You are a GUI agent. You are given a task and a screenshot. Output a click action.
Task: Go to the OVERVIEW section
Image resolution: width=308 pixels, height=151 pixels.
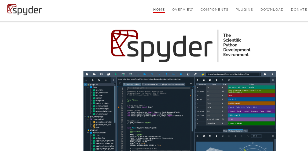click(183, 10)
